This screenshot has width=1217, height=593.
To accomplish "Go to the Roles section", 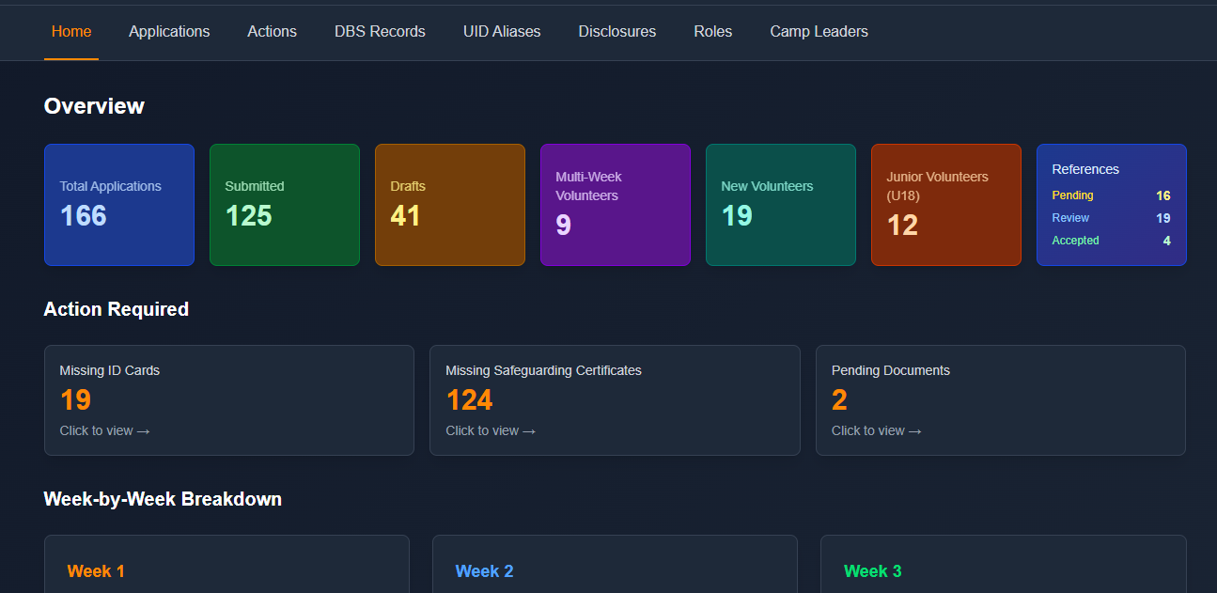I will (712, 31).
